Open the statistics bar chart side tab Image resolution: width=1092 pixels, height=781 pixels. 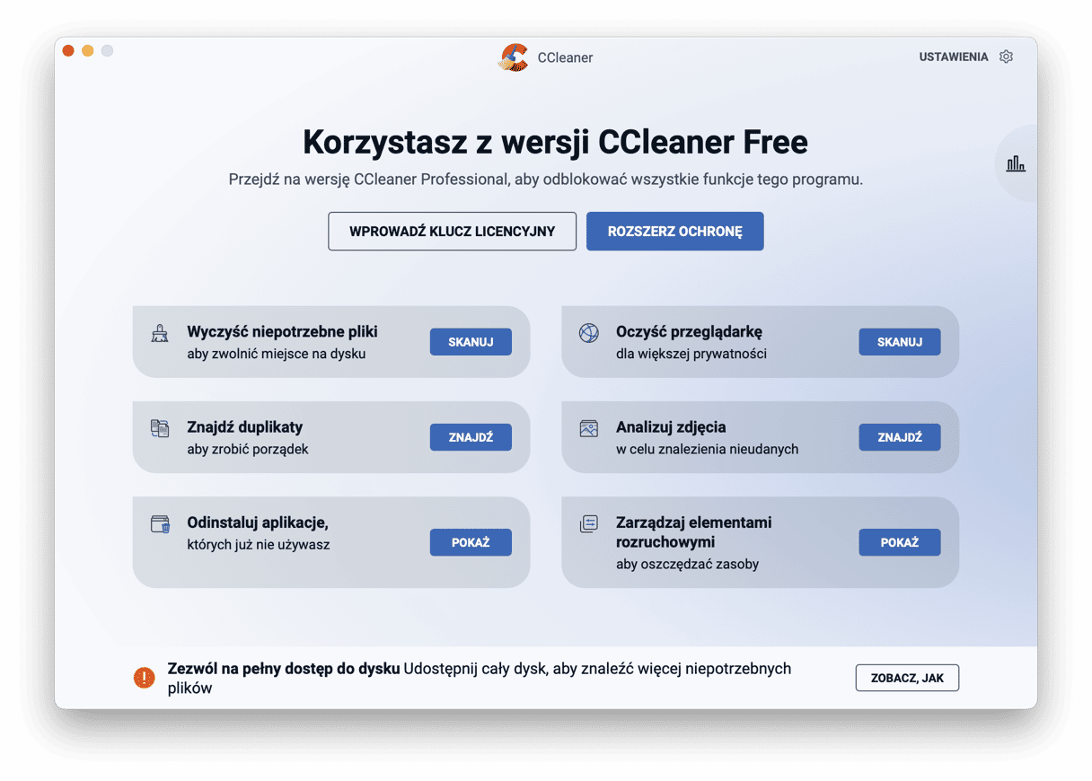point(1016,163)
